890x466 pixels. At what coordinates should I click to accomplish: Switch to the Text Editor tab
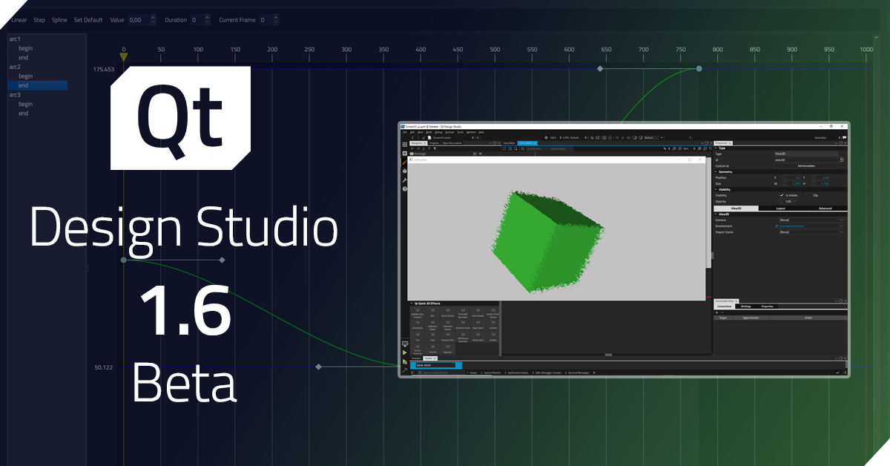pos(507,142)
